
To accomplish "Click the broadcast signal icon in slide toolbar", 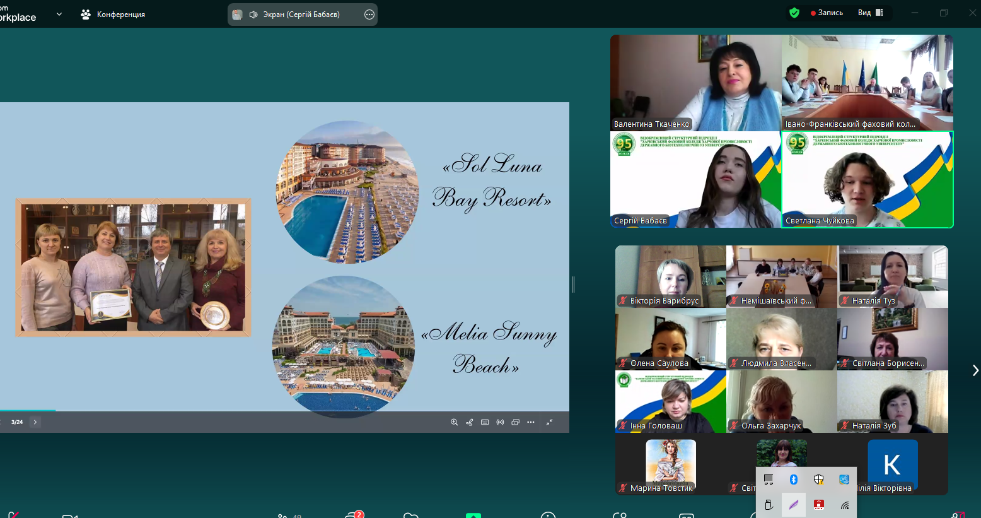I will 500,422.
